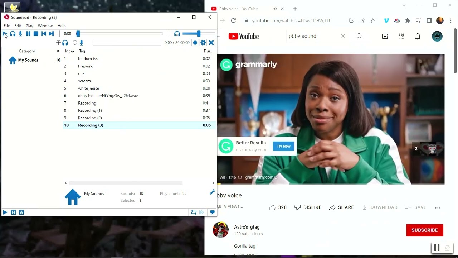Toggle the H hotkeys icon in status bar
The image size is (458, 258).
tap(13, 212)
